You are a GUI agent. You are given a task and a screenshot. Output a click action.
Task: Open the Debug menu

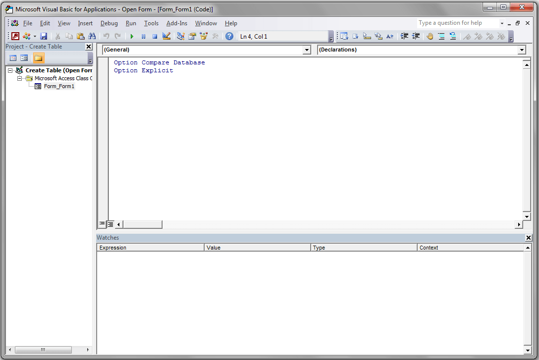pyautogui.click(x=109, y=23)
